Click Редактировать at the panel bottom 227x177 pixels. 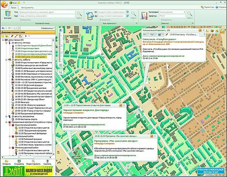(x=33, y=162)
